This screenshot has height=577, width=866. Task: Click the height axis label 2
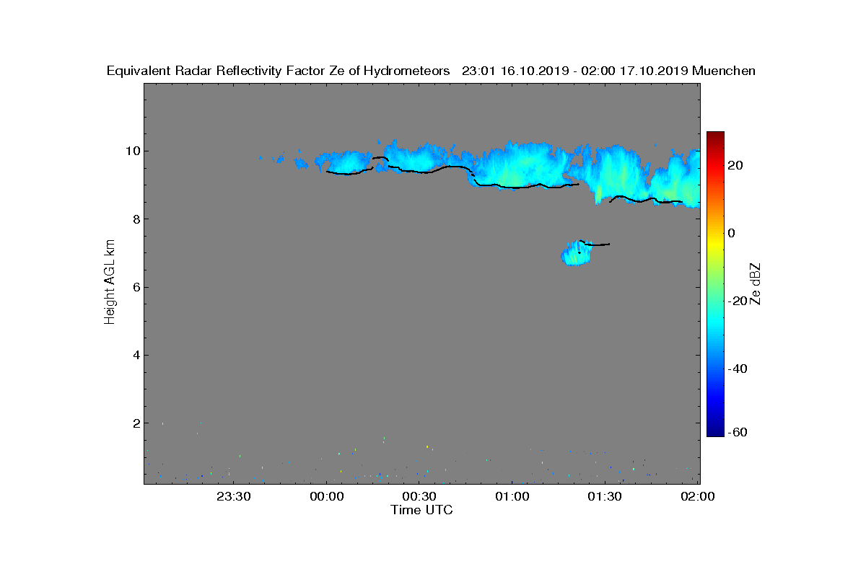click(136, 423)
